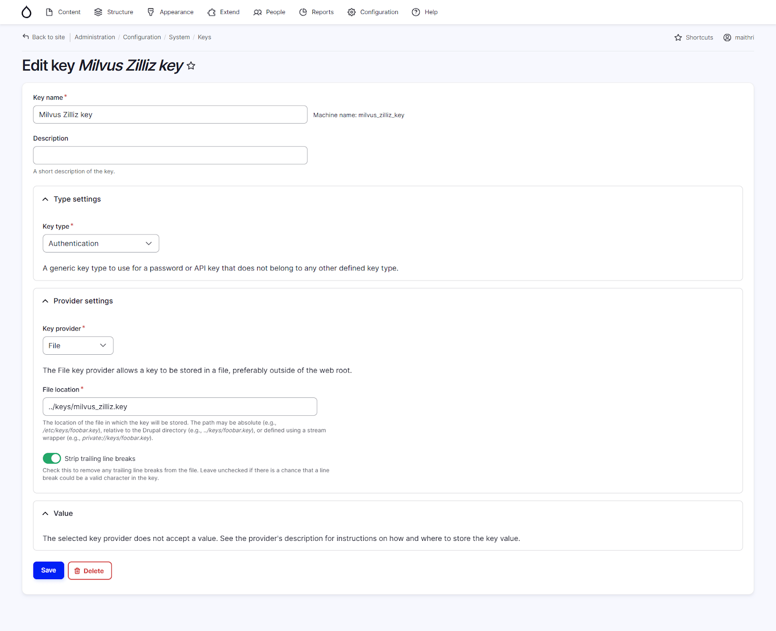Add page to shortcuts via title star
This screenshot has height=631, width=776.
191,66
